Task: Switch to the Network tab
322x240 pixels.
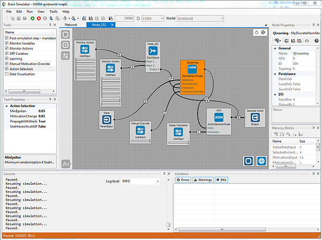Action: pos(71,25)
